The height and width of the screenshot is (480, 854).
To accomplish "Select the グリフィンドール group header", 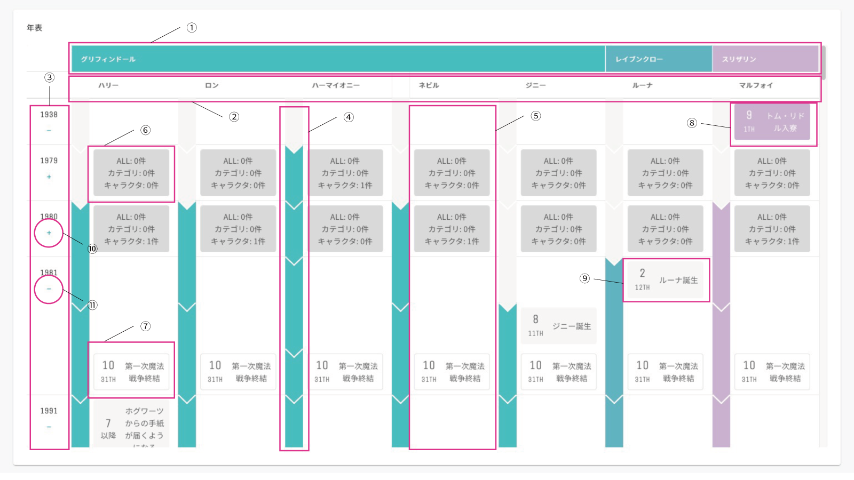I will [338, 59].
